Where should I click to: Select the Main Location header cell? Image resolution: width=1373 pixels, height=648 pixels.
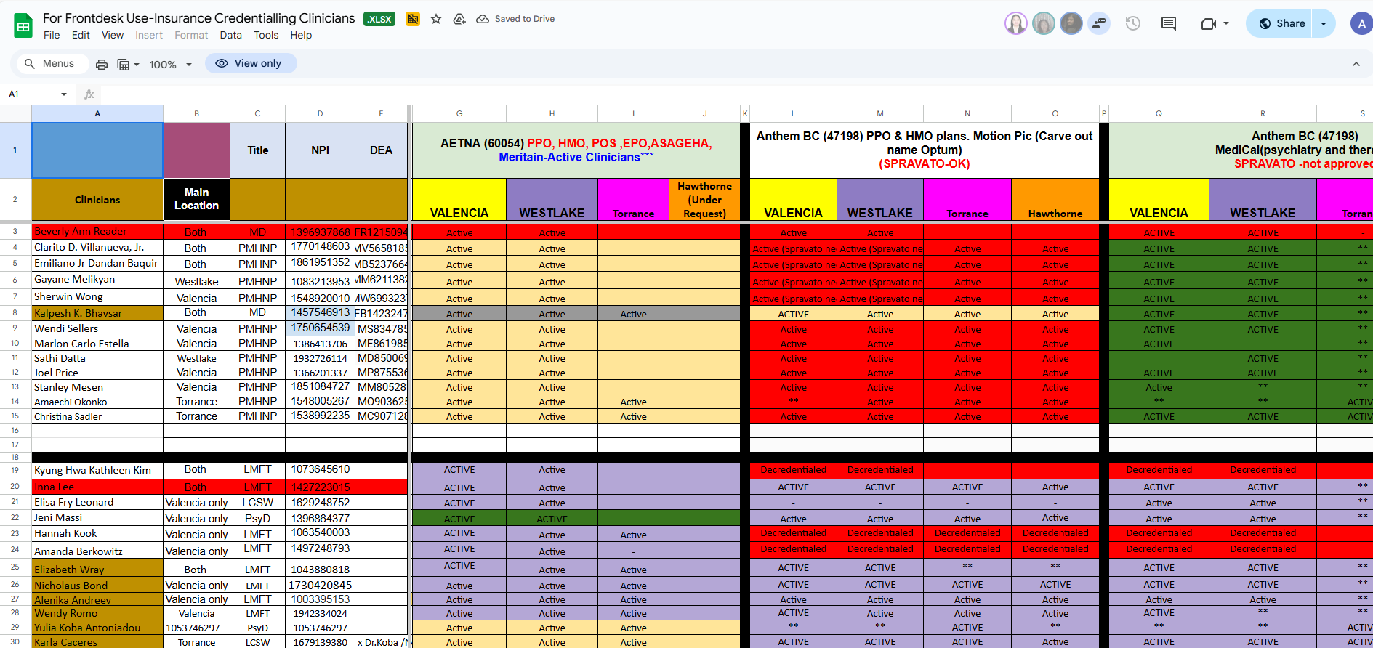(196, 200)
